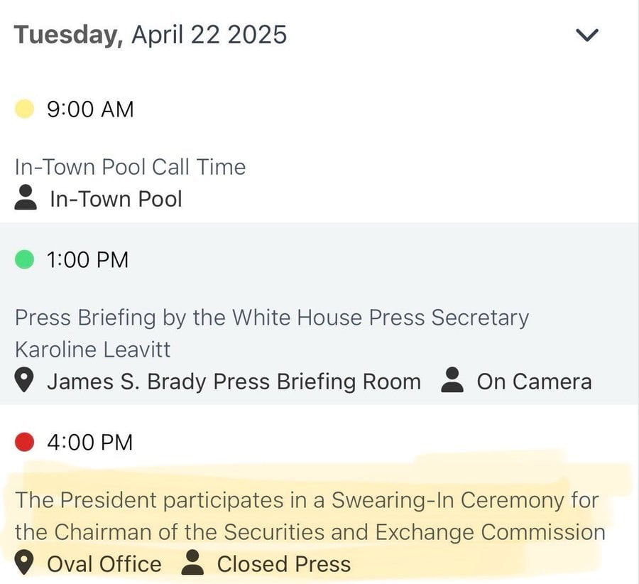639x584 pixels.
Task: Click the 4:00 PM time label
Action: tap(89, 442)
